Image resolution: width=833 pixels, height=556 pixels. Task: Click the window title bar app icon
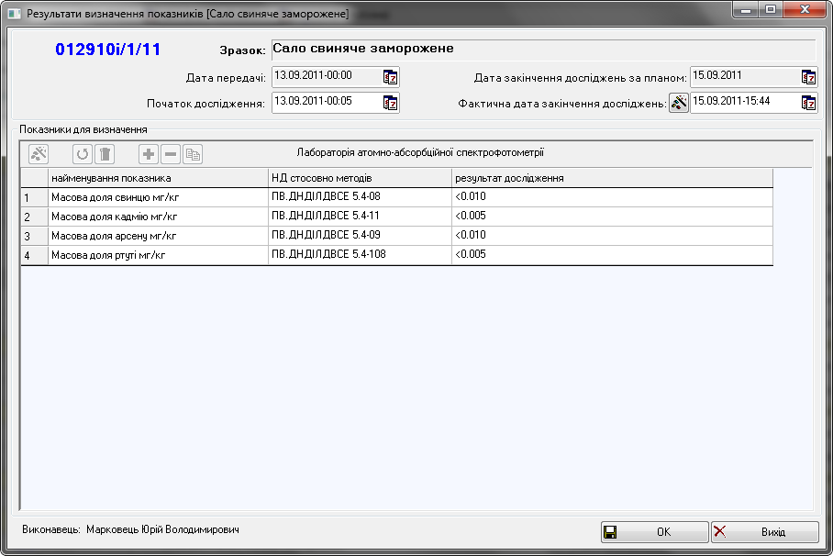click(x=14, y=14)
